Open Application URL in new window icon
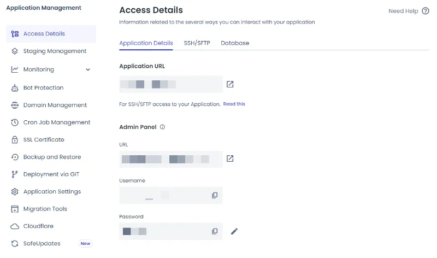The image size is (437, 258). 230,84
